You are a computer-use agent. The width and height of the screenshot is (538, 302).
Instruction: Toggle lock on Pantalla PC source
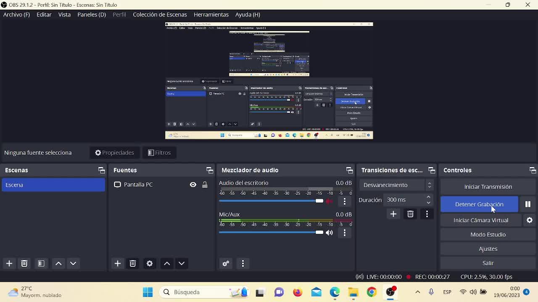click(x=205, y=185)
